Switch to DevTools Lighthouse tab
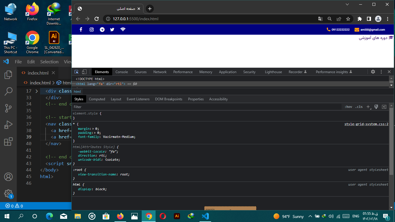Image resolution: width=395 pixels, height=222 pixels. 273,72
